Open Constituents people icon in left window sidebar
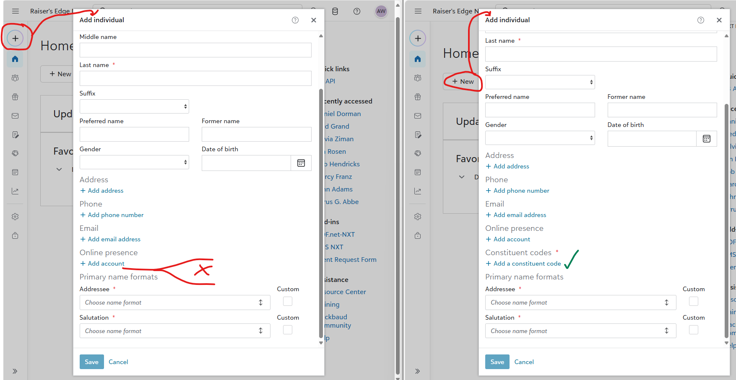 coord(15,78)
